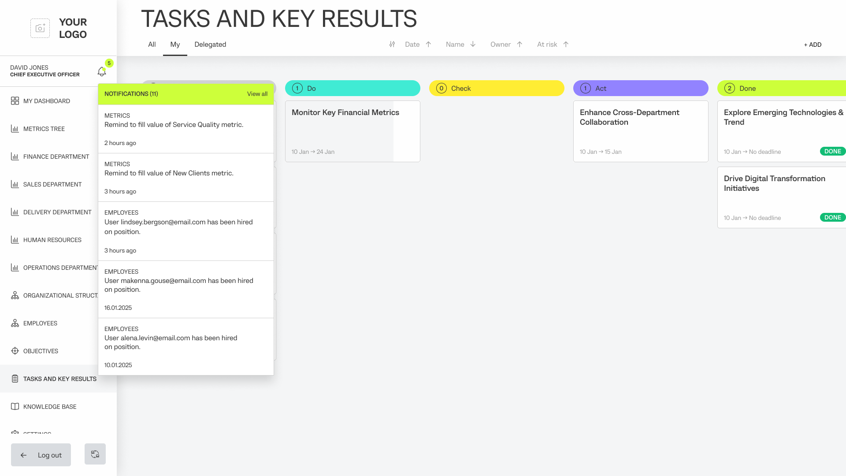Image resolution: width=846 pixels, height=476 pixels.
Task: Open Finance Department in sidebar
Action: coord(56,156)
